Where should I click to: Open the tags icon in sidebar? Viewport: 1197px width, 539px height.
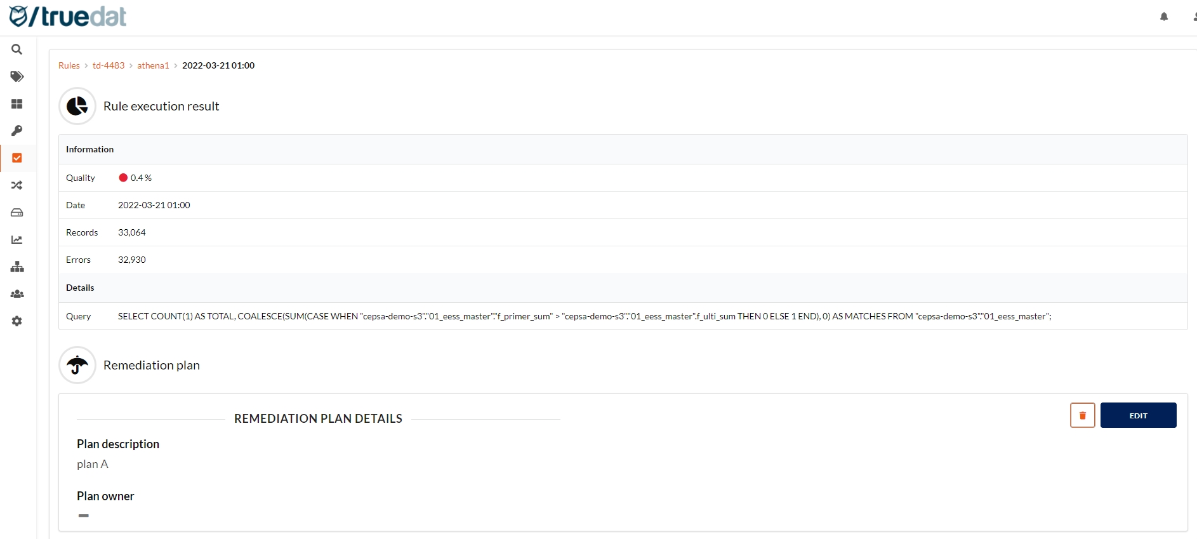point(17,77)
